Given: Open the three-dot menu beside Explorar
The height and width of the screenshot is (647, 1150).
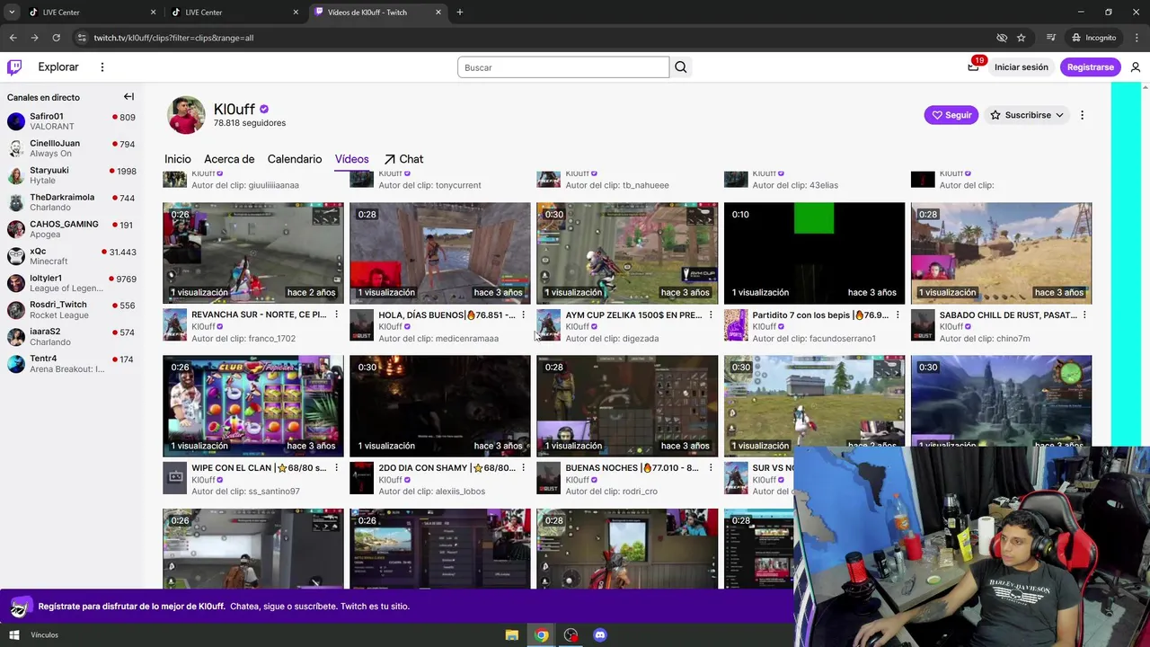Looking at the screenshot, I should click(102, 67).
